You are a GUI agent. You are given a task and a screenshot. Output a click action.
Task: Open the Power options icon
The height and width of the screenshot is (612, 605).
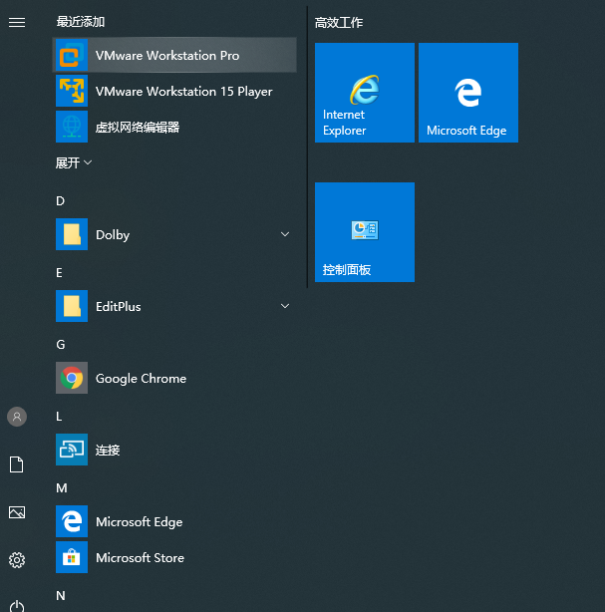(x=17, y=606)
